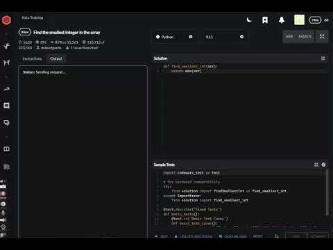Click the star count 1620
The height and width of the screenshot is (250, 333).
pos(25,42)
